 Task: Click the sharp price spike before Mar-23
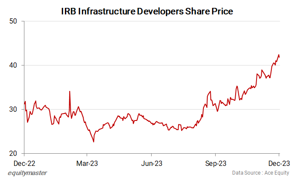tap(70, 92)
